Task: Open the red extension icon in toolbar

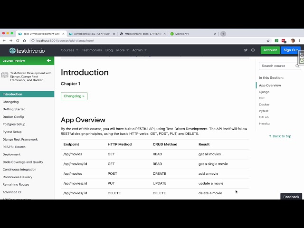Action: (x=284, y=41)
